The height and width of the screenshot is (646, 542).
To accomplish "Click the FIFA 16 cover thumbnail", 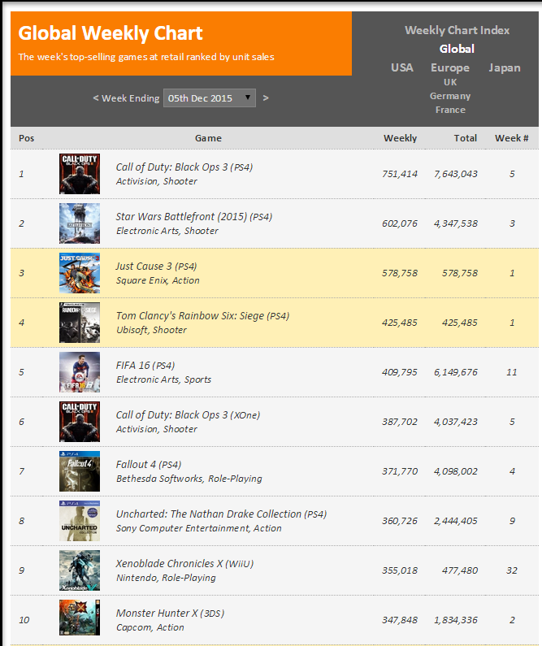I will (x=80, y=372).
